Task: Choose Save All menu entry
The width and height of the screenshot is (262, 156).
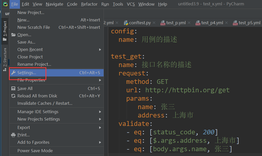Action: (x=57, y=88)
